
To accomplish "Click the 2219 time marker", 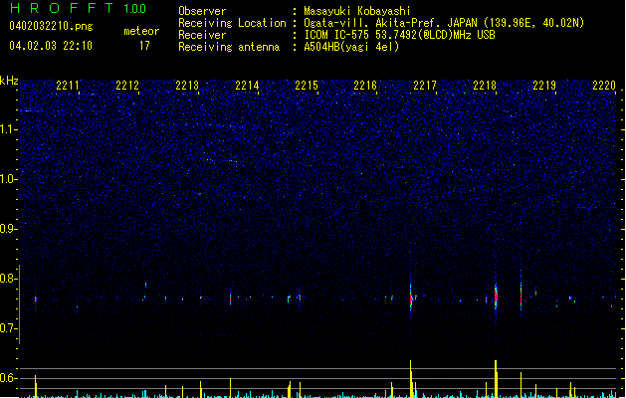I will (x=544, y=85).
